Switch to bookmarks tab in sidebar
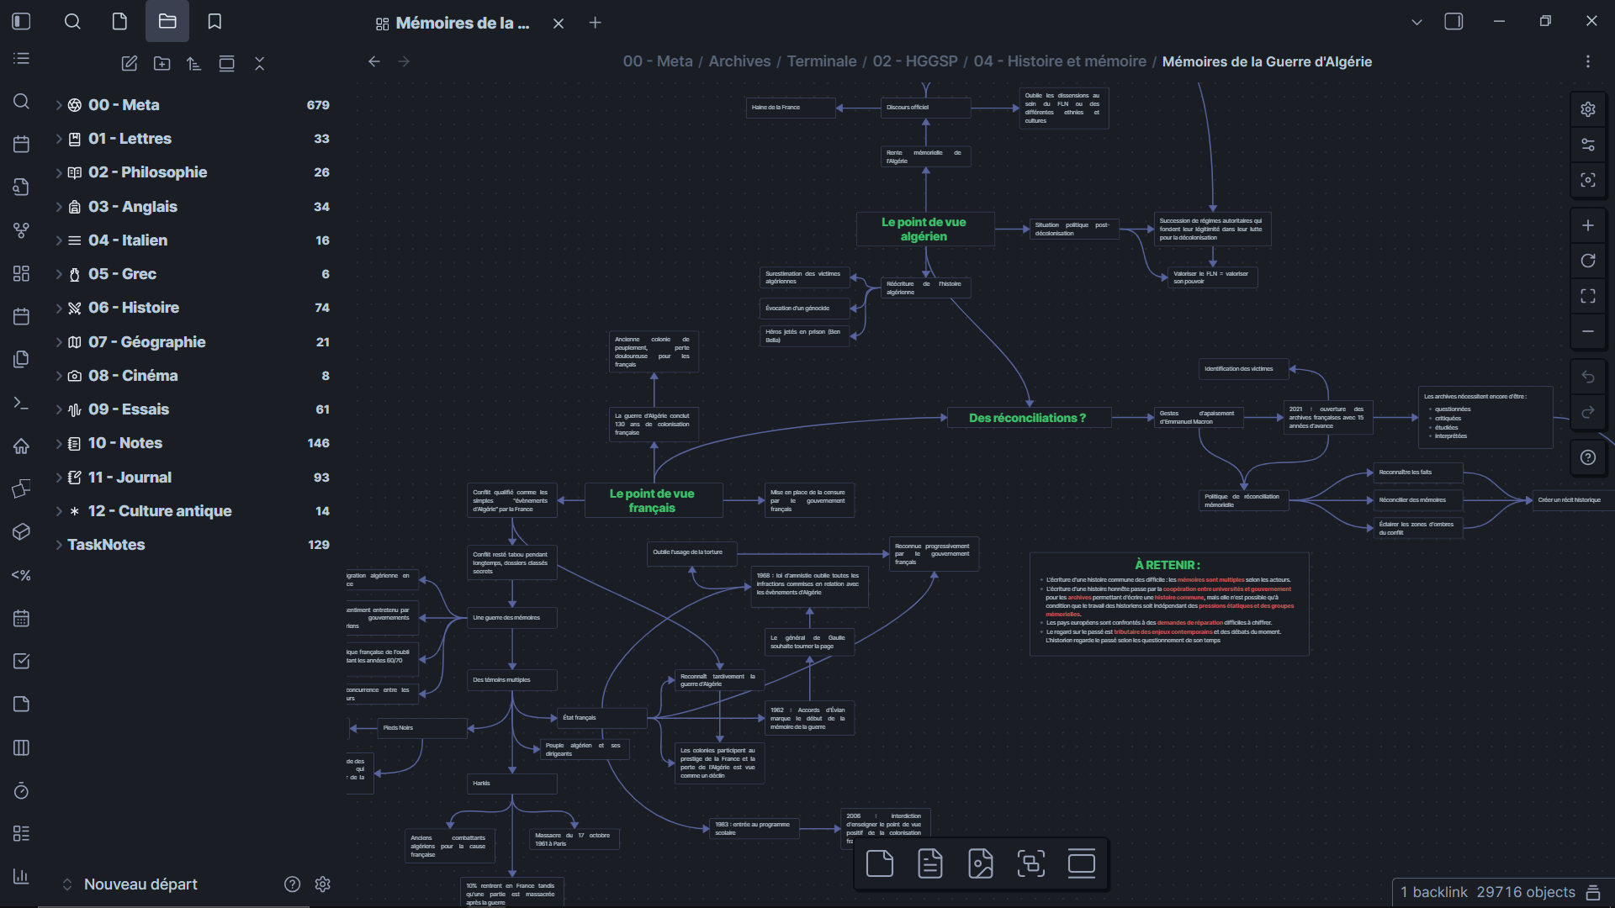Screen dimensions: 1615x908 (214, 22)
